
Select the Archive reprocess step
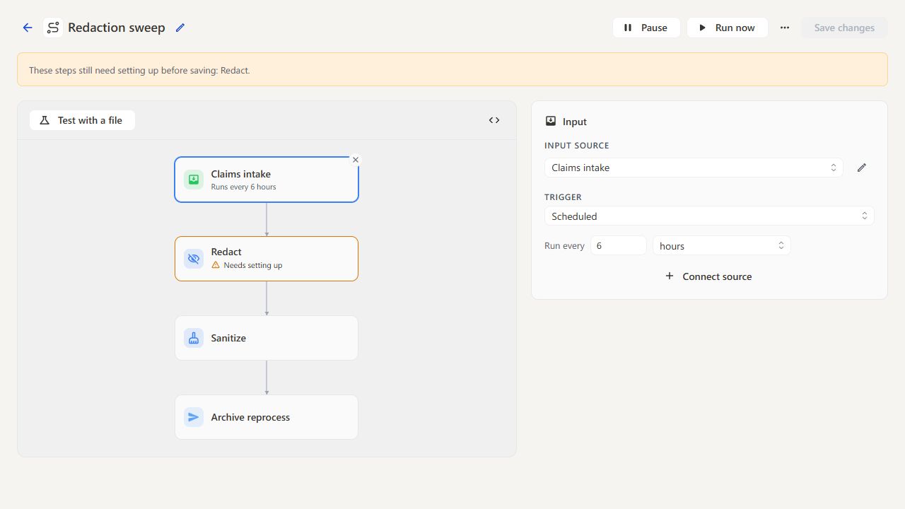click(267, 417)
